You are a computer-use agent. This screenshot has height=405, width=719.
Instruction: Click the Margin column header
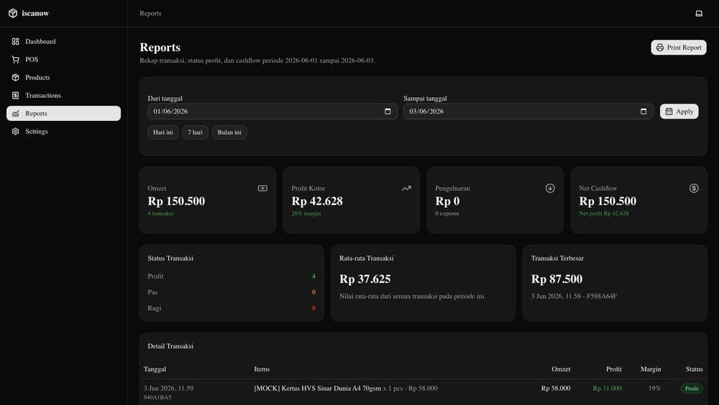click(651, 369)
